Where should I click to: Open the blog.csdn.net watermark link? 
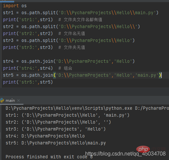tap(125, 154)
